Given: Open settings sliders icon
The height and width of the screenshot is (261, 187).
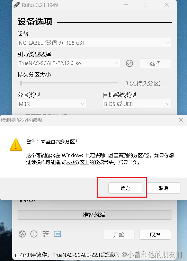Looking at the screenshot, I should (x=45, y=234).
